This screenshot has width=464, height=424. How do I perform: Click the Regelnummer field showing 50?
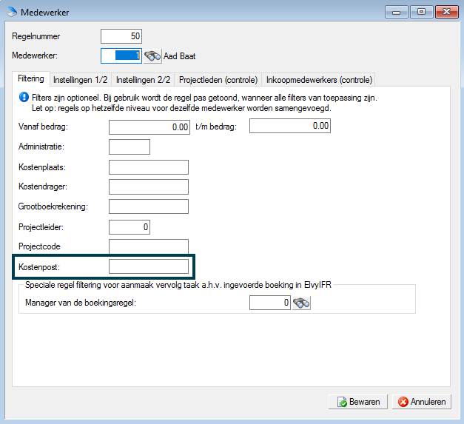pos(121,36)
